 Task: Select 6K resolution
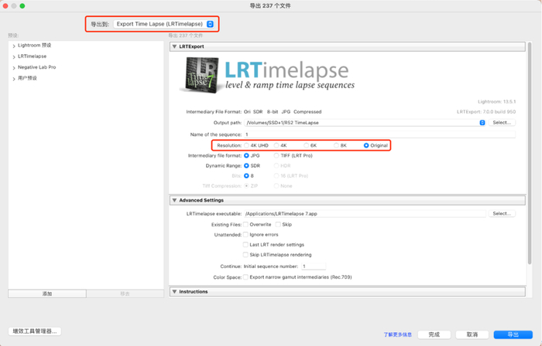307,145
